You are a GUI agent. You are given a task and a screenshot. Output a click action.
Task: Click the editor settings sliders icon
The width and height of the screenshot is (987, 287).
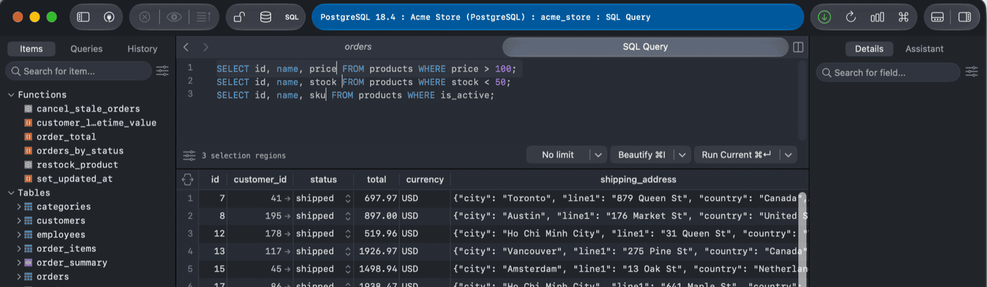189,156
